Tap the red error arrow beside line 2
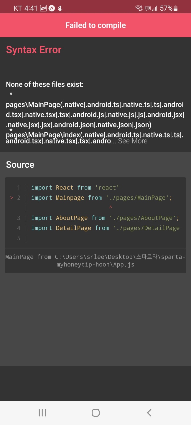Screen dimensions: 191x425 click(x=11, y=198)
